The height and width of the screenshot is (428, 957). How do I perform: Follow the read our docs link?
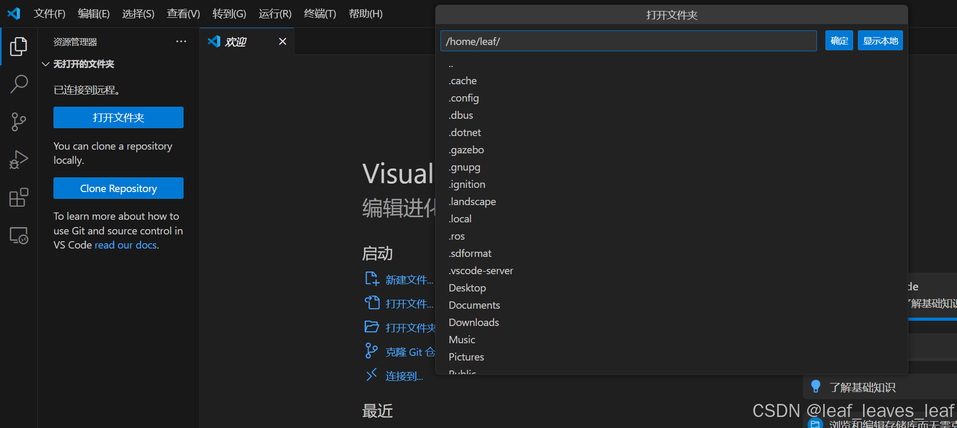pos(126,245)
